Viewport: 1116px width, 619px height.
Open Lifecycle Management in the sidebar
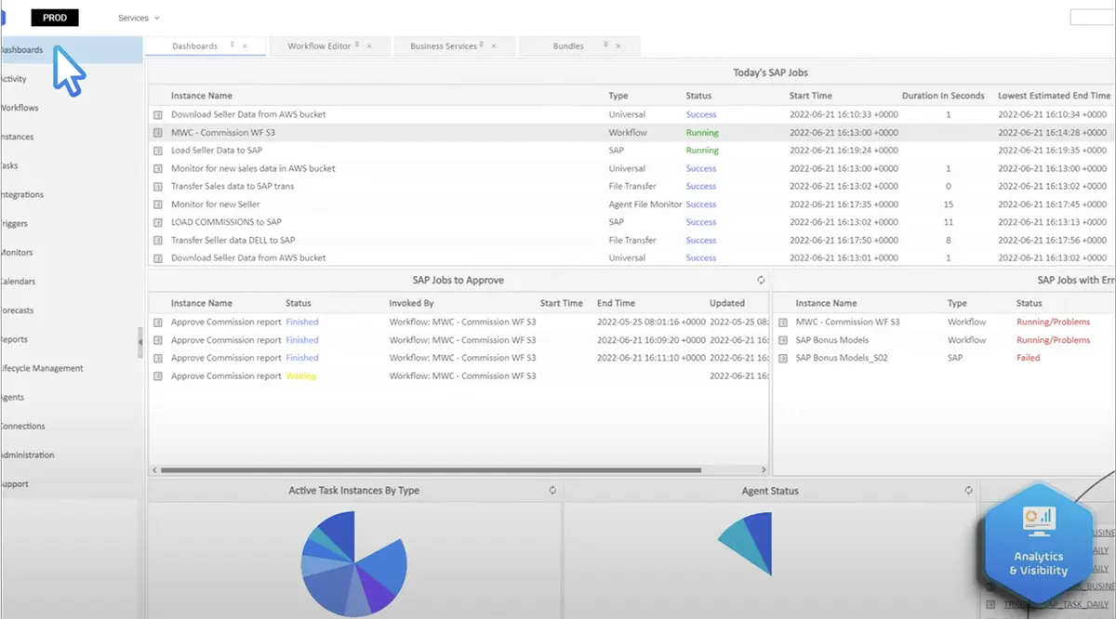[43, 368]
